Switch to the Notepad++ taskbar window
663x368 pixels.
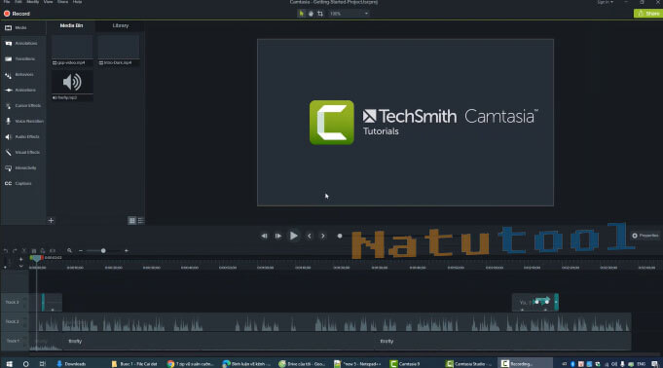(357, 364)
